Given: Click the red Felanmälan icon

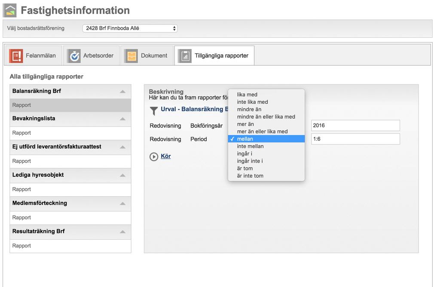Looking at the screenshot, I should (x=16, y=56).
